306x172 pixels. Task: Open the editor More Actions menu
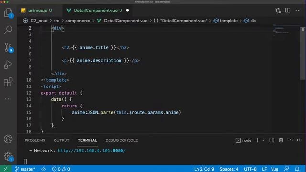point(297,11)
